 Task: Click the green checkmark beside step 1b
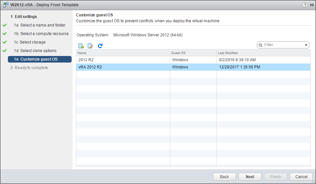[5, 33]
